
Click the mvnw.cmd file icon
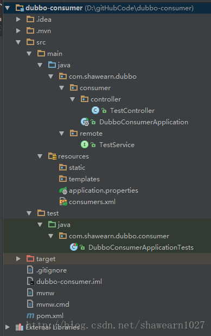pyautogui.click(x=30, y=304)
